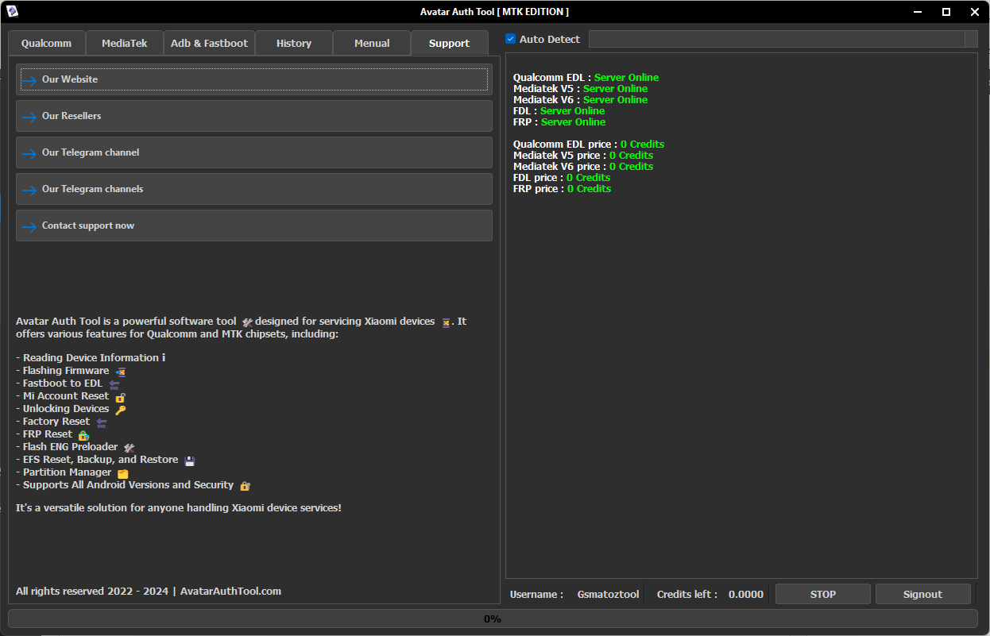Switch to the Qualcomm tab
The width and height of the screenshot is (990, 636).
point(46,43)
